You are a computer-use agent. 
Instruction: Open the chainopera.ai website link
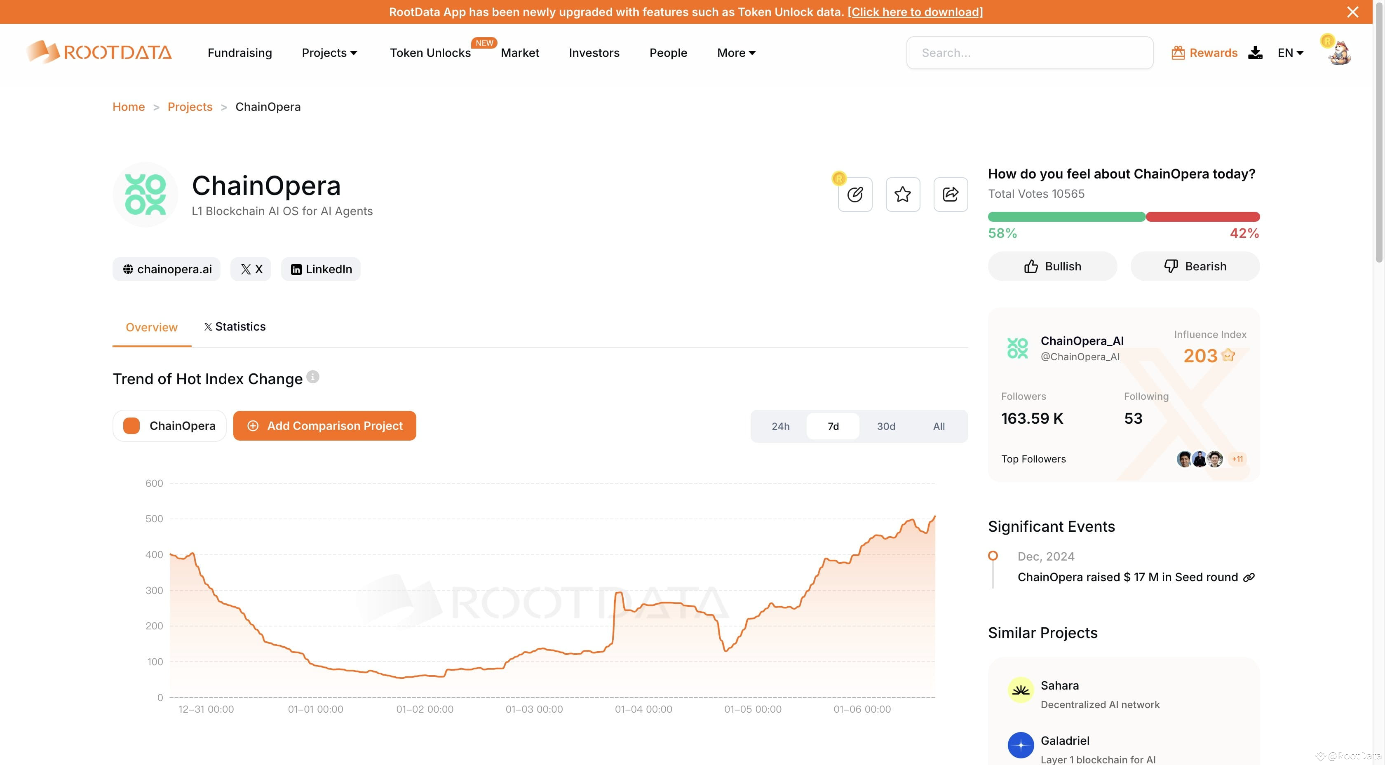pyautogui.click(x=166, y=269)
